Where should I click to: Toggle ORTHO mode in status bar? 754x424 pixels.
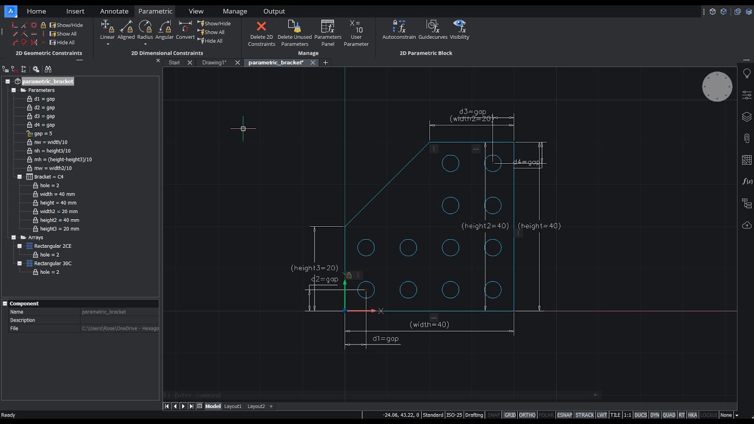tap(527, 415)
